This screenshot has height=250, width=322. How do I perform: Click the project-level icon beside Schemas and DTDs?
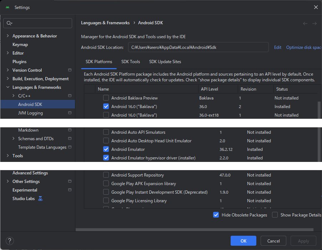click(x=70, y=138)
